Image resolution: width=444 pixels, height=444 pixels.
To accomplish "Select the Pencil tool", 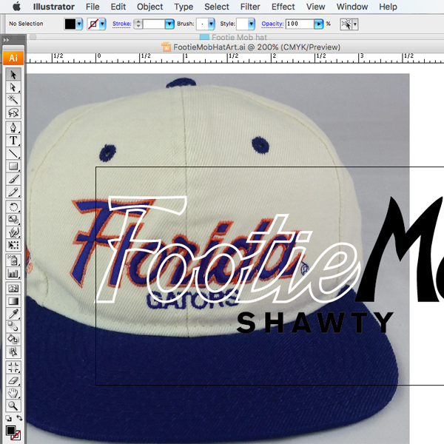I will [13, 192].
